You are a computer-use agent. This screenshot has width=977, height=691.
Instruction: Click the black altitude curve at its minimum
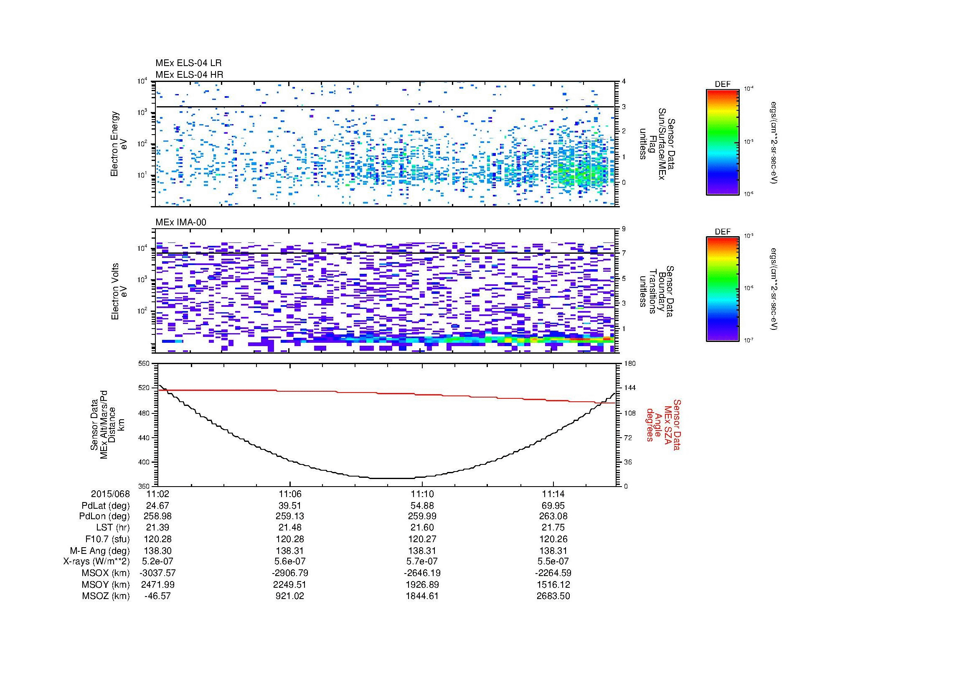[391, 478]
